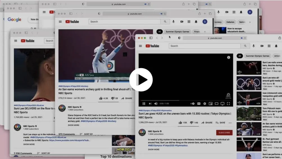The width and height of the screenshot is (282, 159).
Task: Open guide menu in archery YouTube window
Action: click(x=60, y=22)
